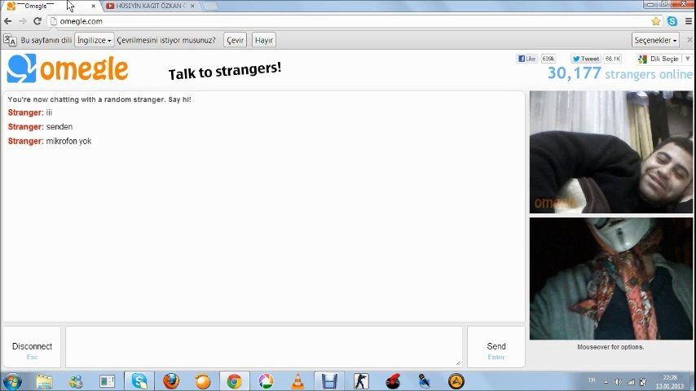Click the translate bar language icon
This screenshot has width=696, height=391.
[10, 40]
